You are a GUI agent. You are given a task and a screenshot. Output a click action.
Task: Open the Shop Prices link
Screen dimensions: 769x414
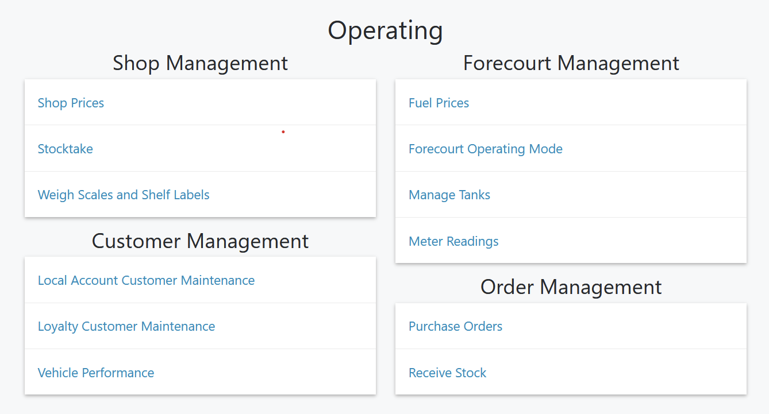71,103
